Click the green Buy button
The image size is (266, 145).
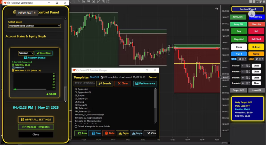tap(239, 31)
